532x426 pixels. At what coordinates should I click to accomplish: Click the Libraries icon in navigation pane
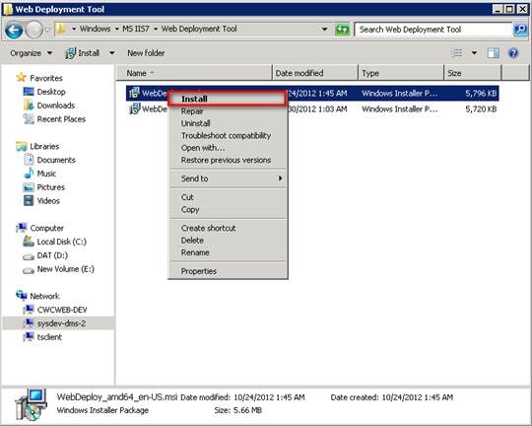(22, 146)
